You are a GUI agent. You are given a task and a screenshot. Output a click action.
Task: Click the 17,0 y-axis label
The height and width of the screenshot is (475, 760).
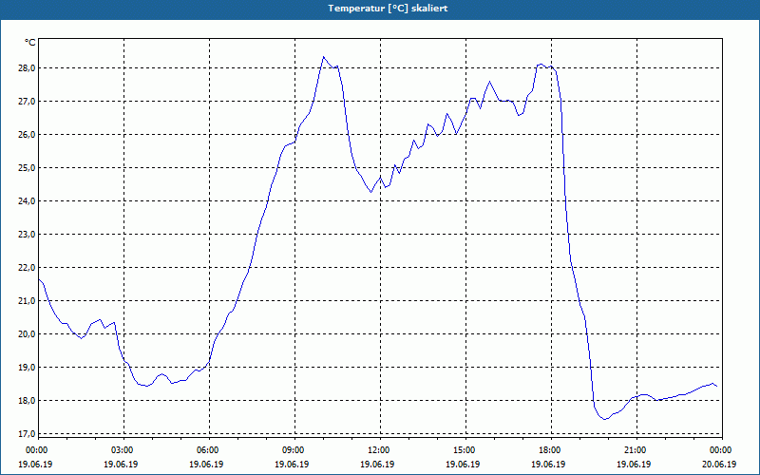[28, 434]
